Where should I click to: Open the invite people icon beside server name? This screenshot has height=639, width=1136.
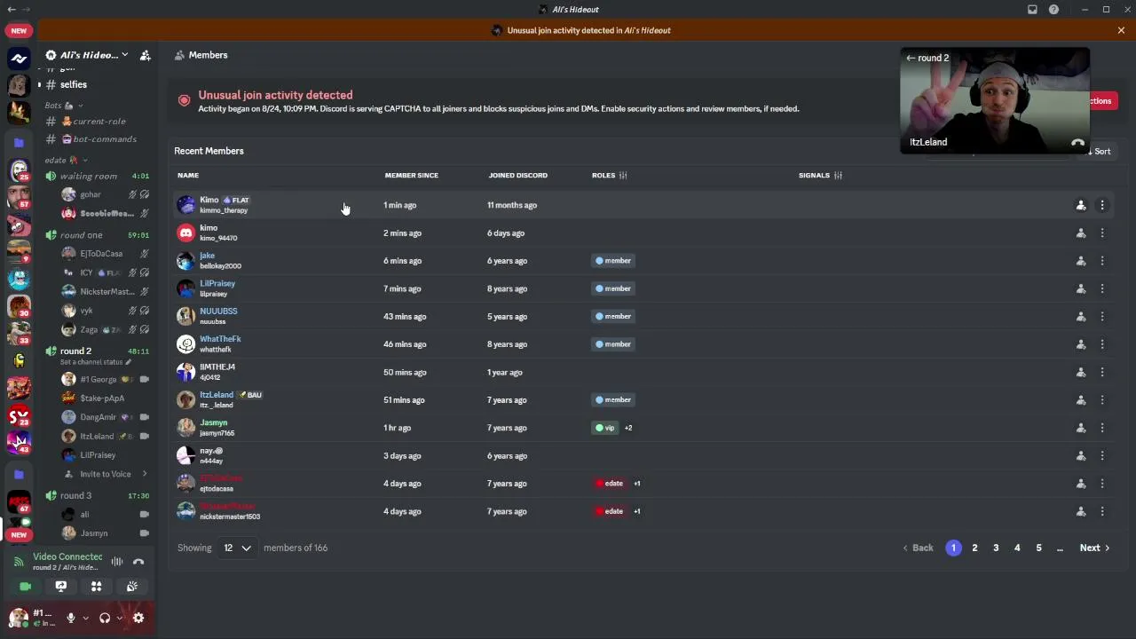tap(145, 55)
